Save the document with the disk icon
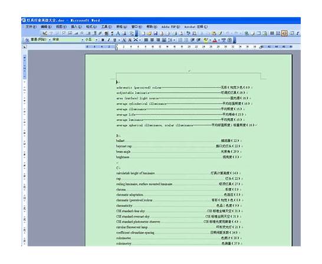322x264 pixels. [x=156, y=33]
